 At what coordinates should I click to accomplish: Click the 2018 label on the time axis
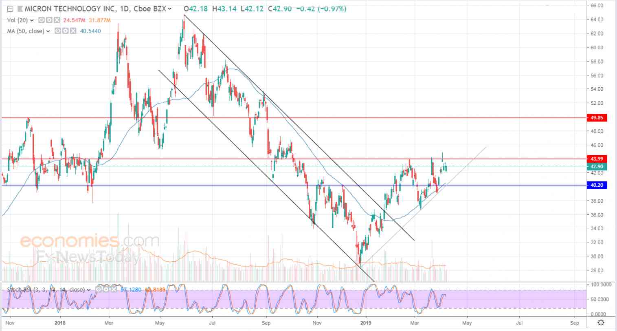click(x=60, y=323)
